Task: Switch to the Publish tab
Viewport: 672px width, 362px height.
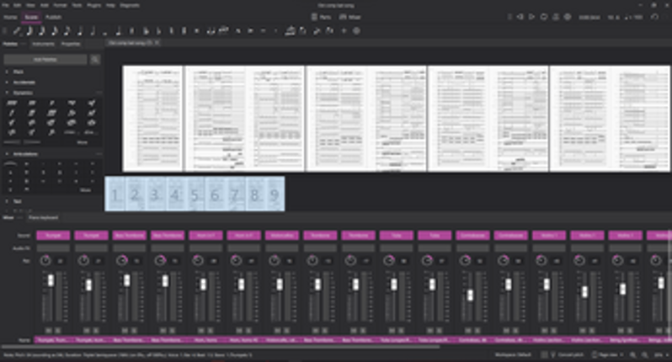Action: [x=54, y=17]
